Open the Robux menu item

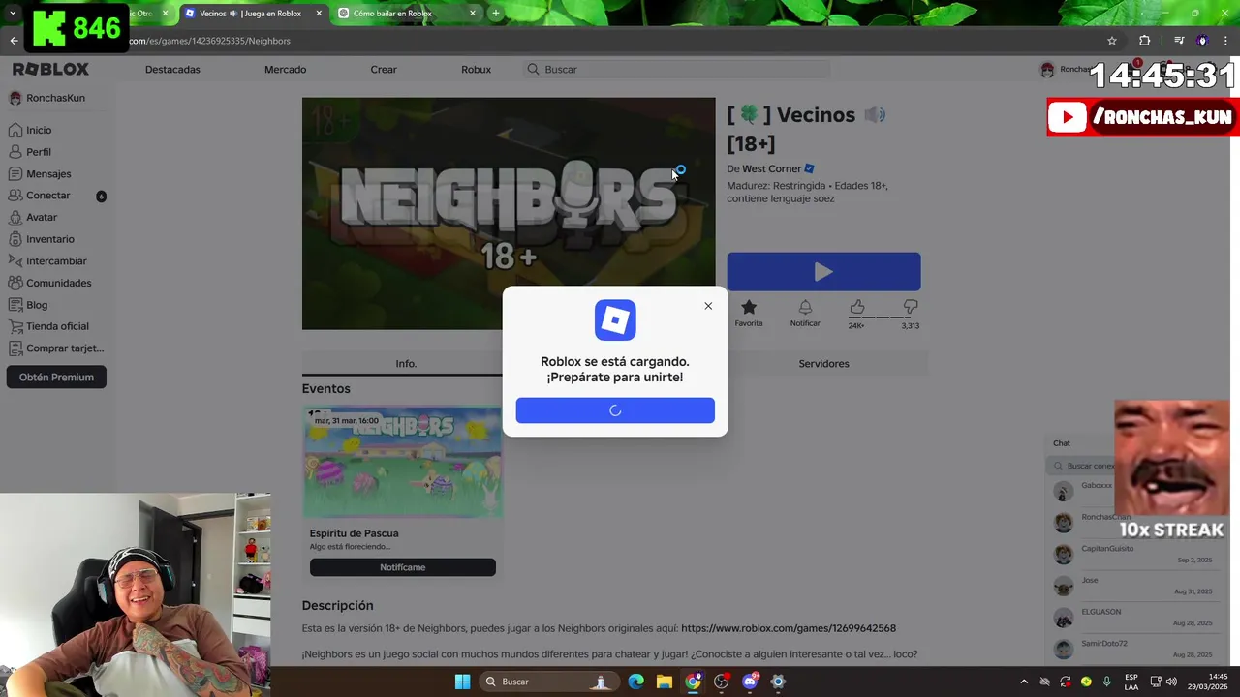[x=476, y=70]
